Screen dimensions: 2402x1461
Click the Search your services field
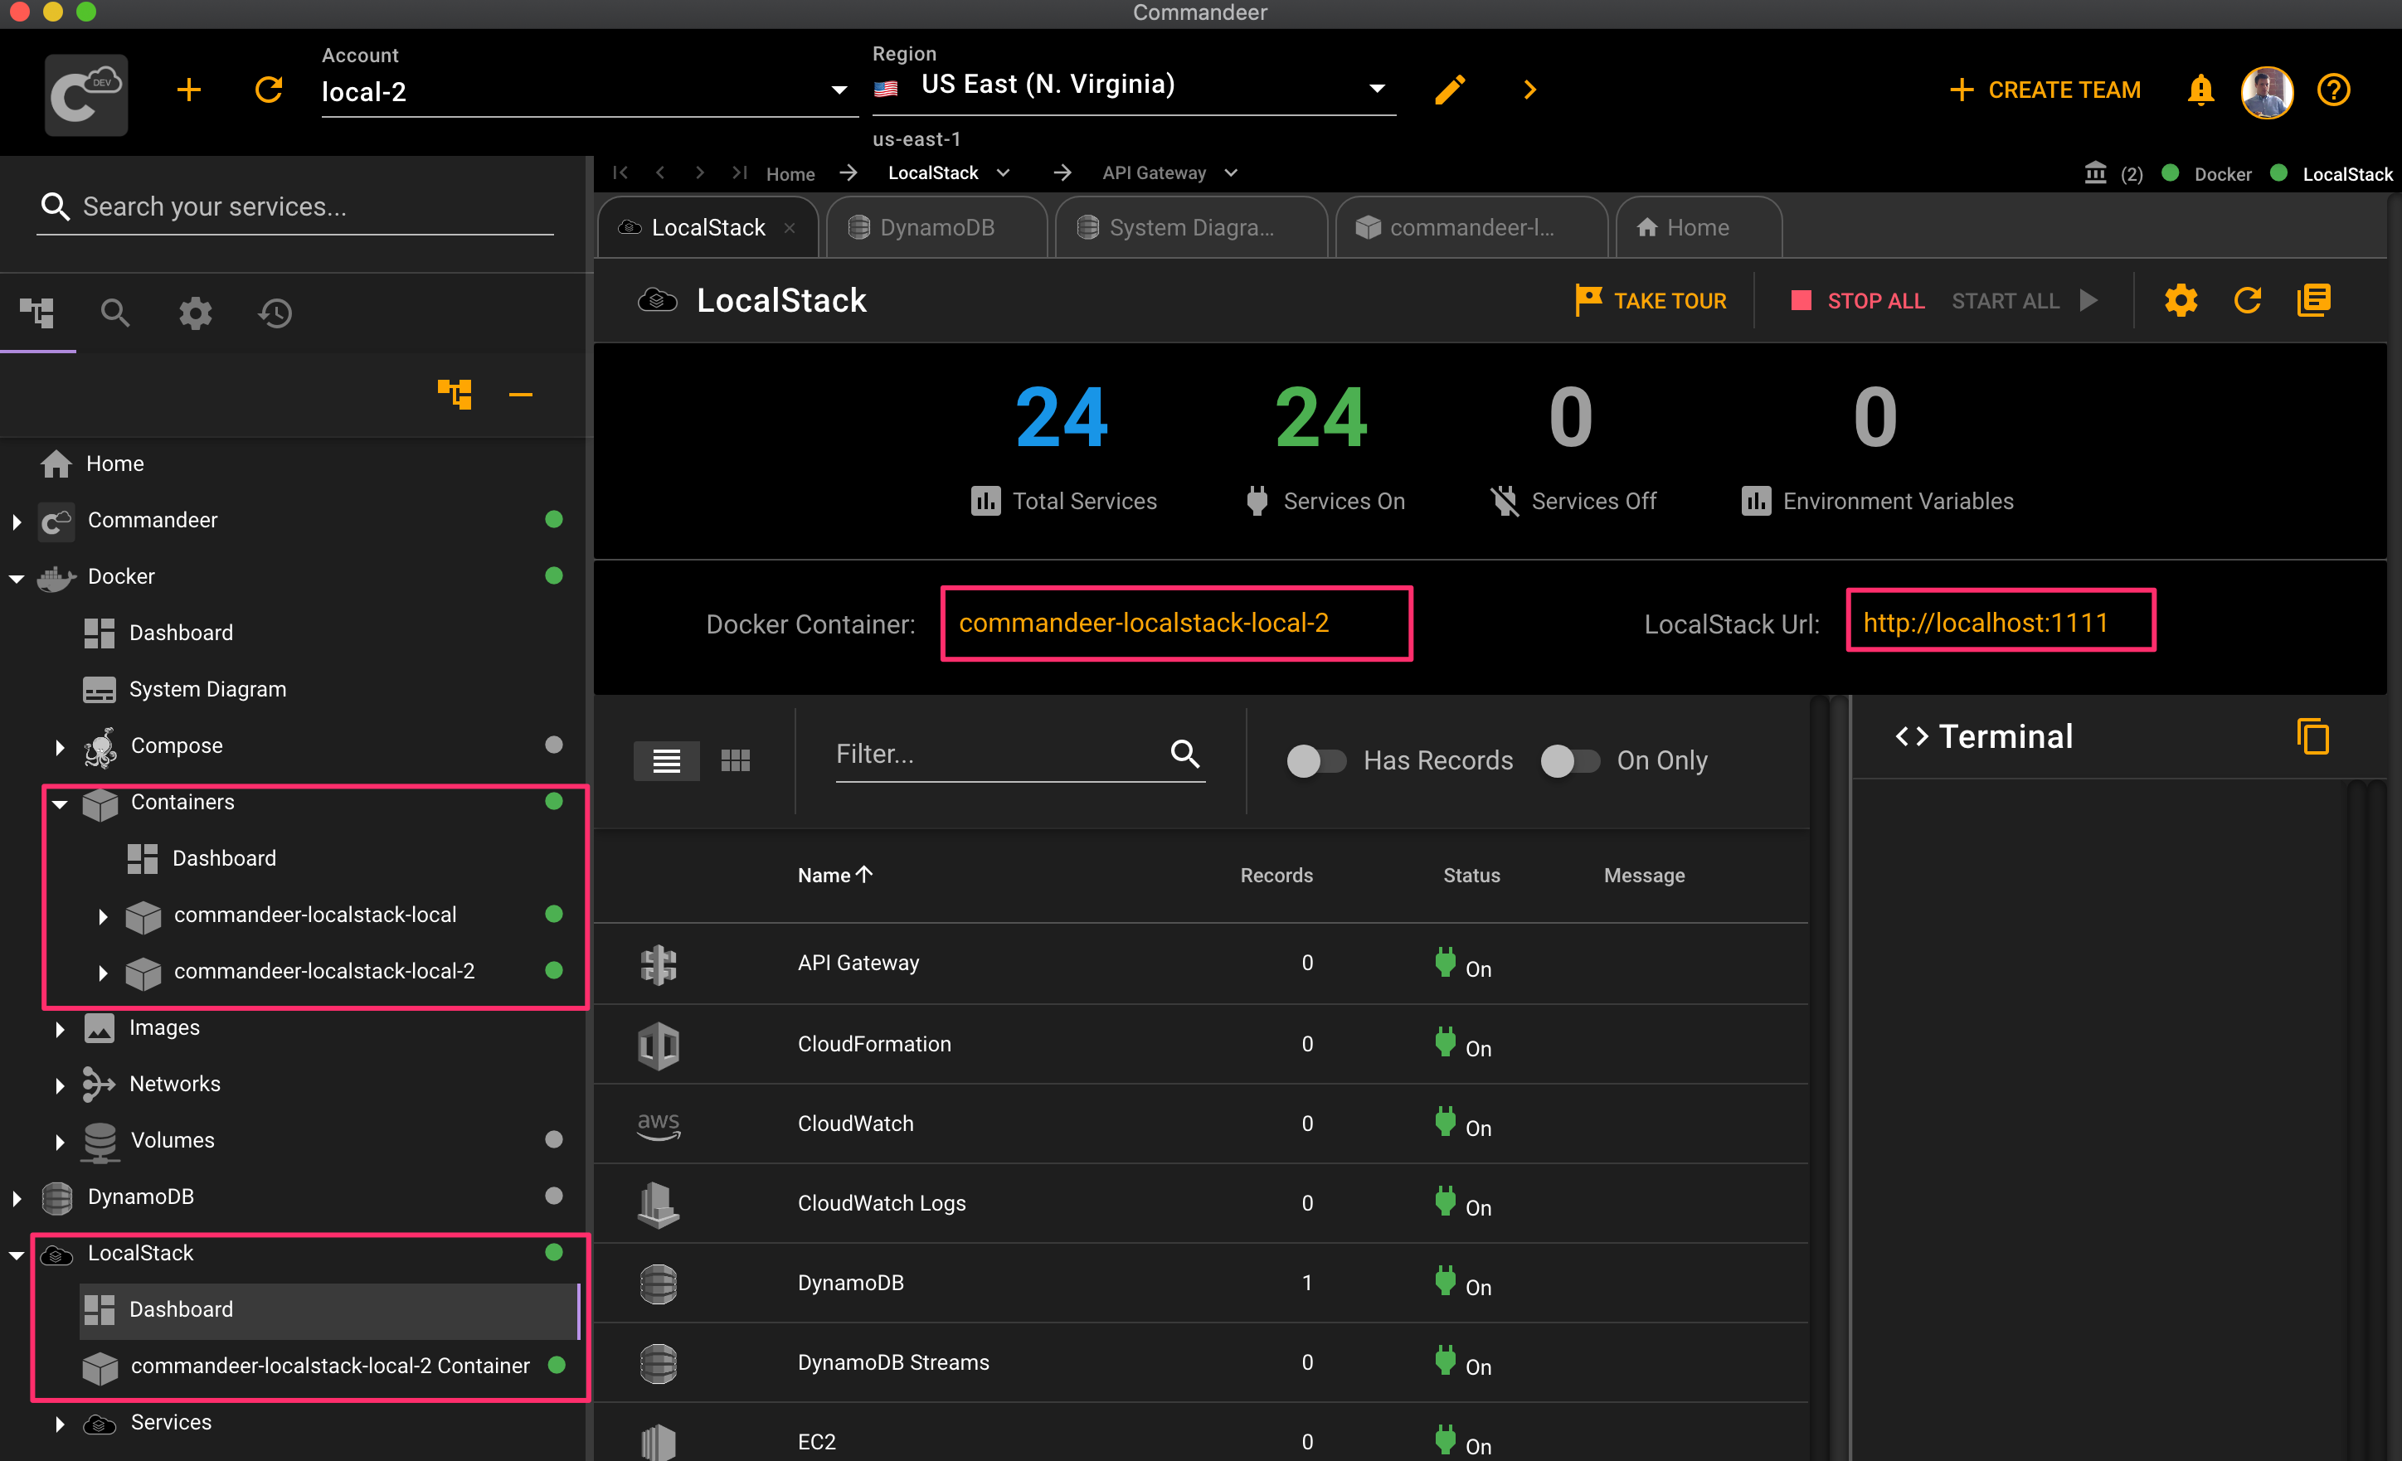[x=295, y=206]
